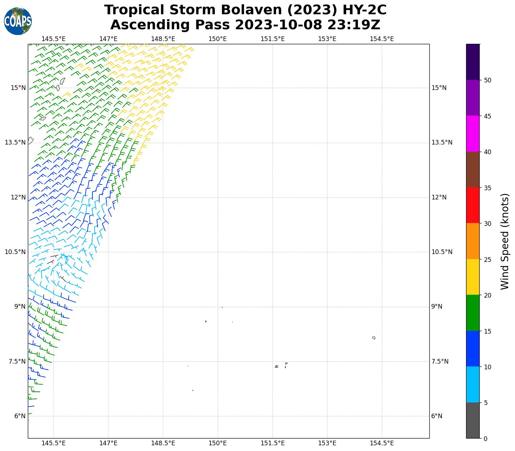Image resolution: width=515 pixels, height=451 pixels.
Task: Click the small island outline near 154.5°E
Action: (x=374, y=338)
